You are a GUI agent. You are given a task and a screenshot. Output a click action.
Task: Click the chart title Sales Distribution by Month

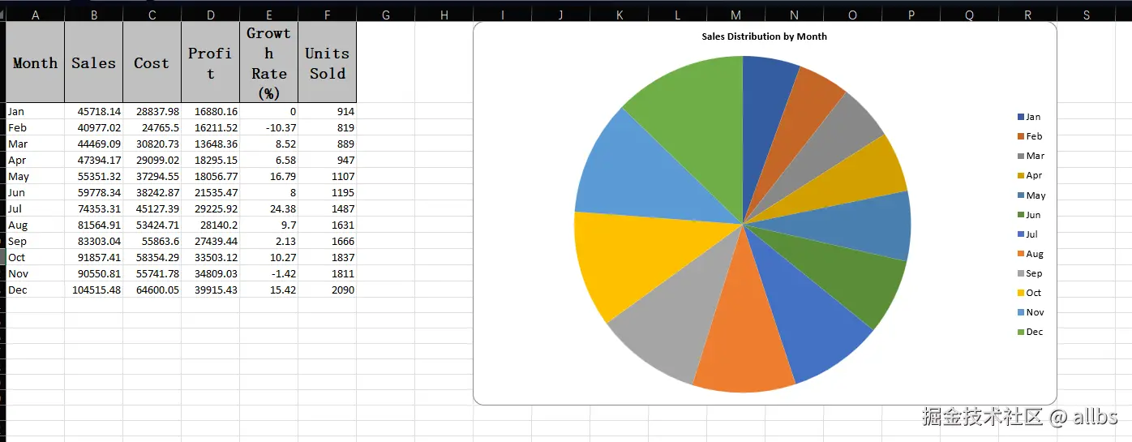click(x=764, y=36)
